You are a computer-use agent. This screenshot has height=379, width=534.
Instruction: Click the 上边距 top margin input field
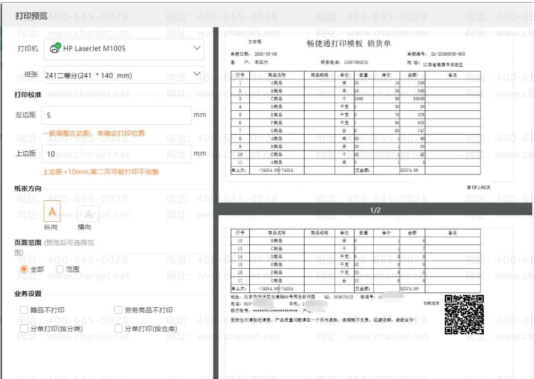coord(116,154)
